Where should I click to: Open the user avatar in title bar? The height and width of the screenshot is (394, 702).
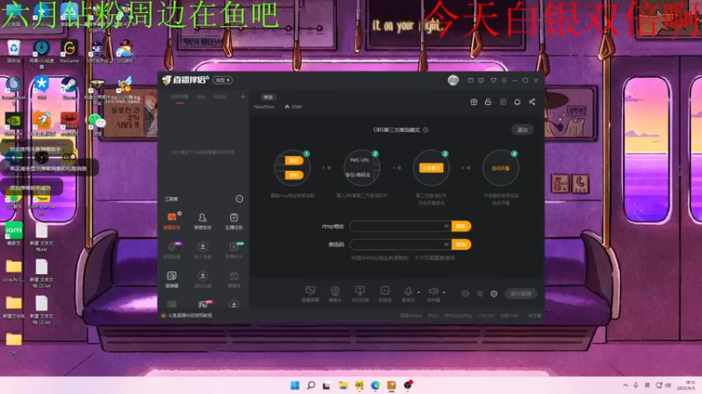453,80
